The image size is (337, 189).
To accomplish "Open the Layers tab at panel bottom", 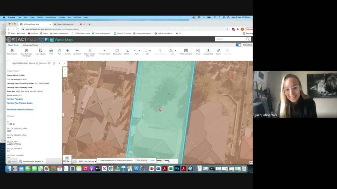I will (x=12, y=161).
